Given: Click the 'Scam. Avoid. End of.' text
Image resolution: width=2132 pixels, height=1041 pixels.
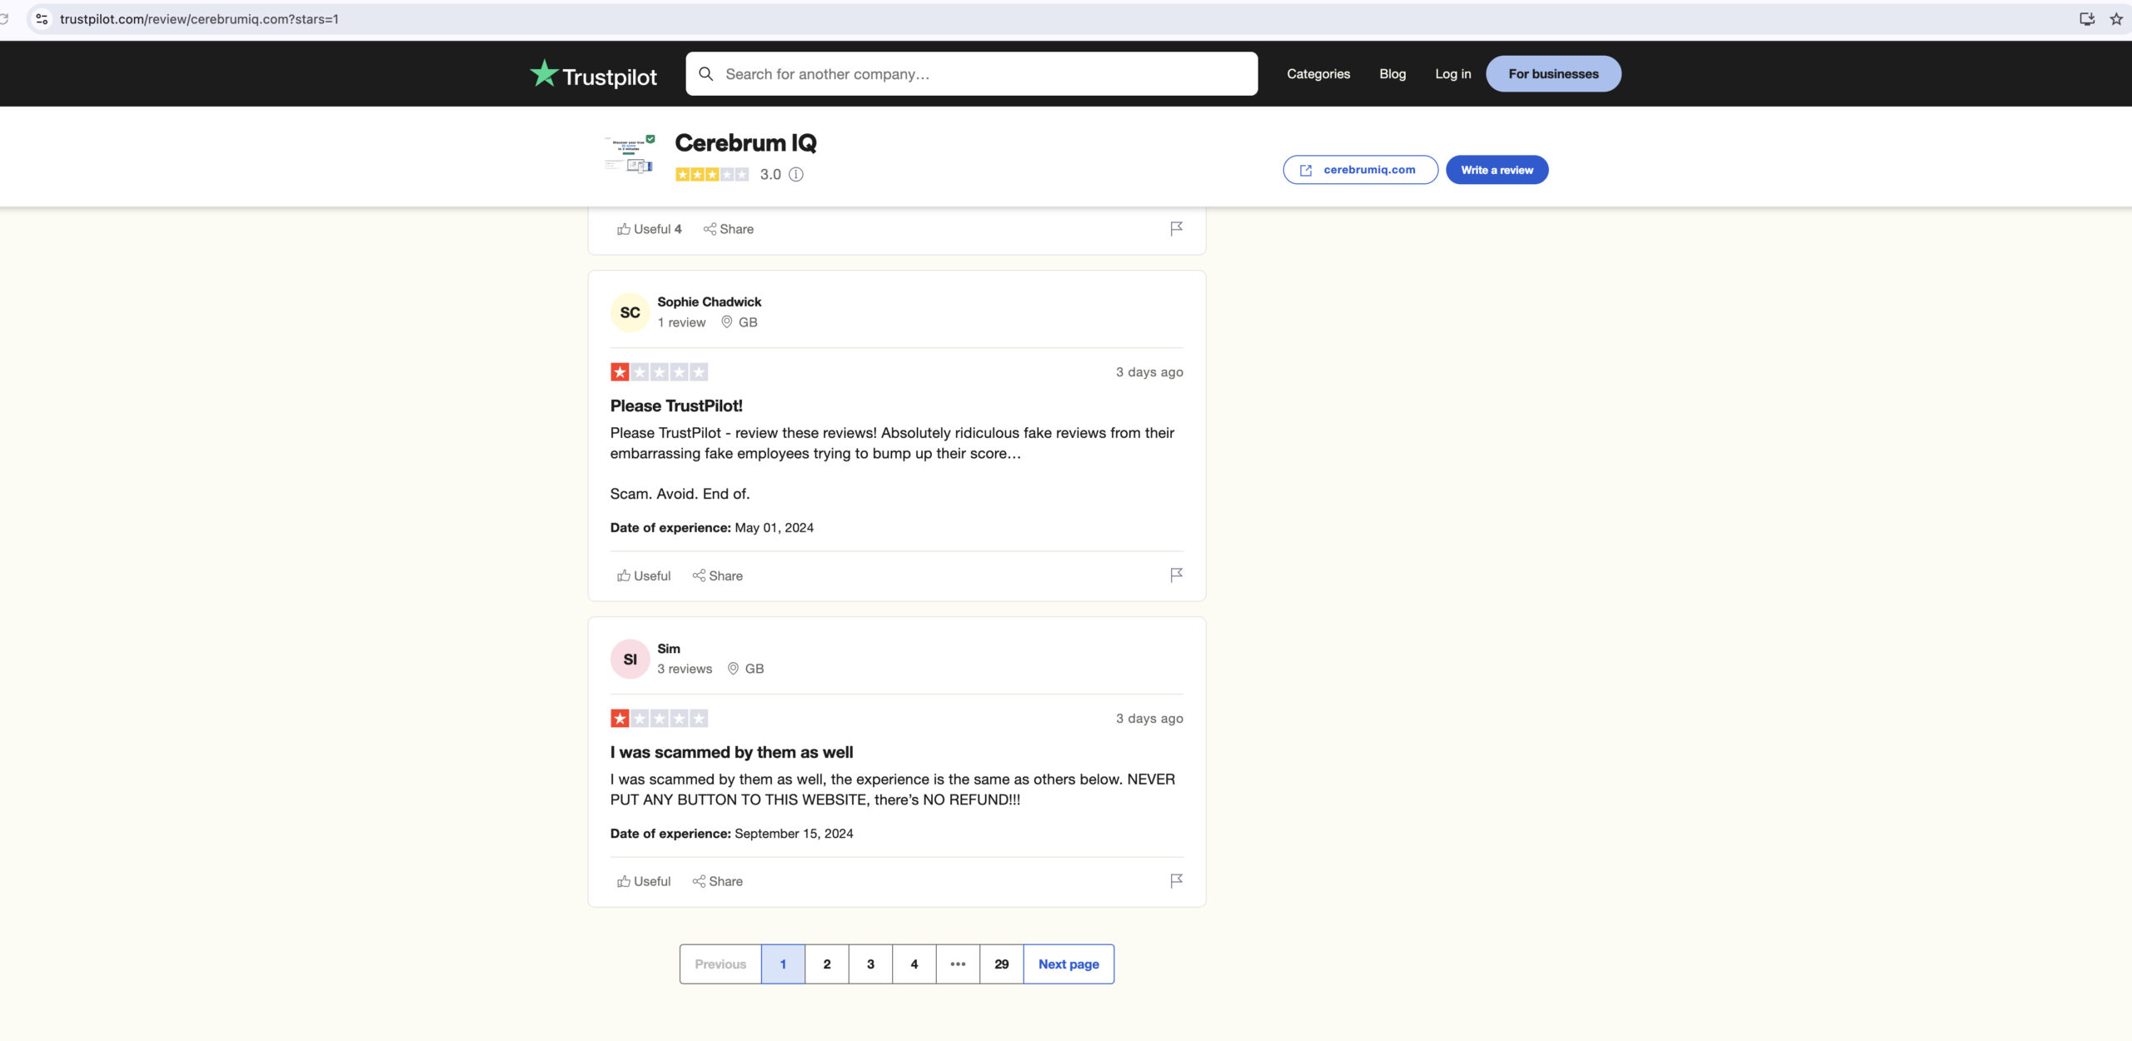Looking at the screenshot, I should 680,494.
